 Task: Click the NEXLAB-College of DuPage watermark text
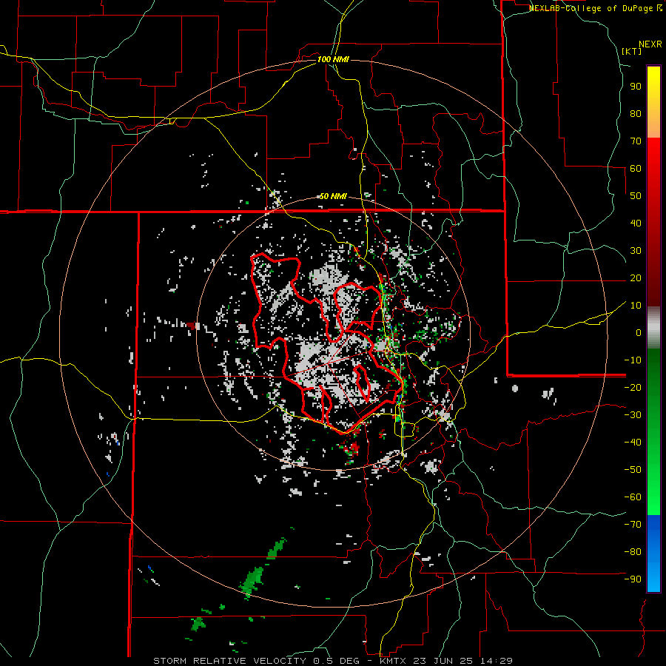point(595,8)
